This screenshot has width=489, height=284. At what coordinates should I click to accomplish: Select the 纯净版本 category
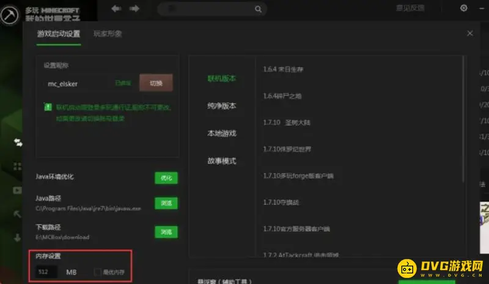221,106
